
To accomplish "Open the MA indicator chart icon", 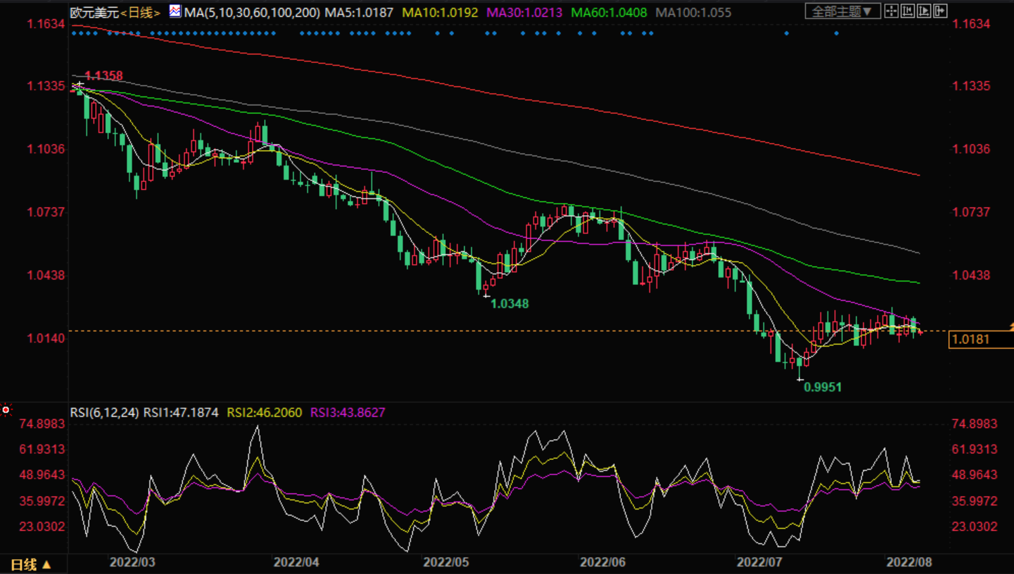I will [175, 12].
